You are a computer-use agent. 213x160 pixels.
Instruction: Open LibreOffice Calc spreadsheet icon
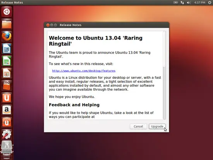[7, 61]
